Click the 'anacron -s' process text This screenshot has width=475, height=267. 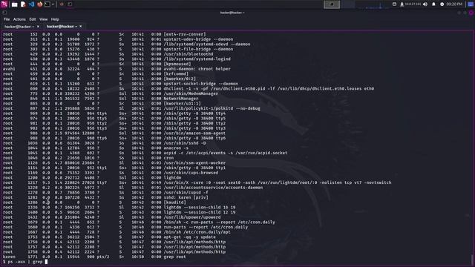point(176,148)
